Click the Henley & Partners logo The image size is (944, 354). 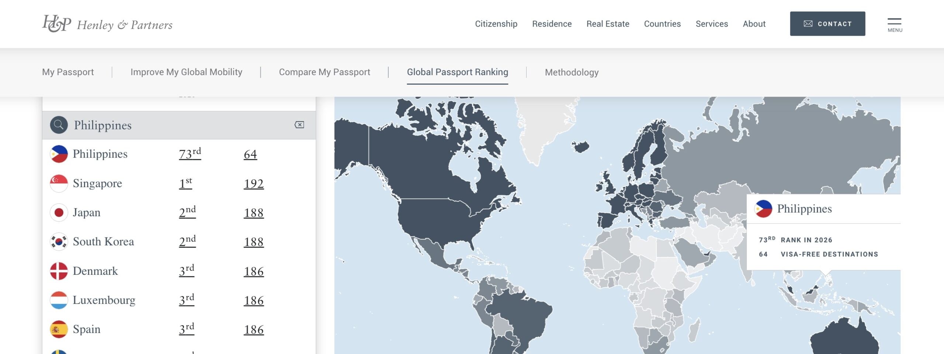point(107,24)
